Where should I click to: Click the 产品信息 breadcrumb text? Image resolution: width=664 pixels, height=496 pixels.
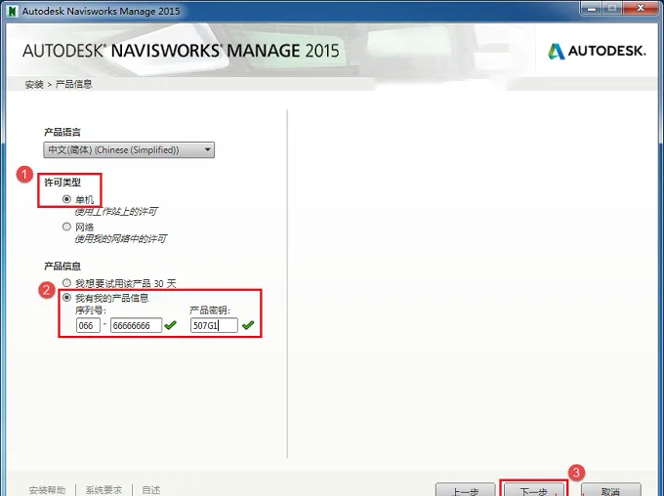tap(73, 84)
